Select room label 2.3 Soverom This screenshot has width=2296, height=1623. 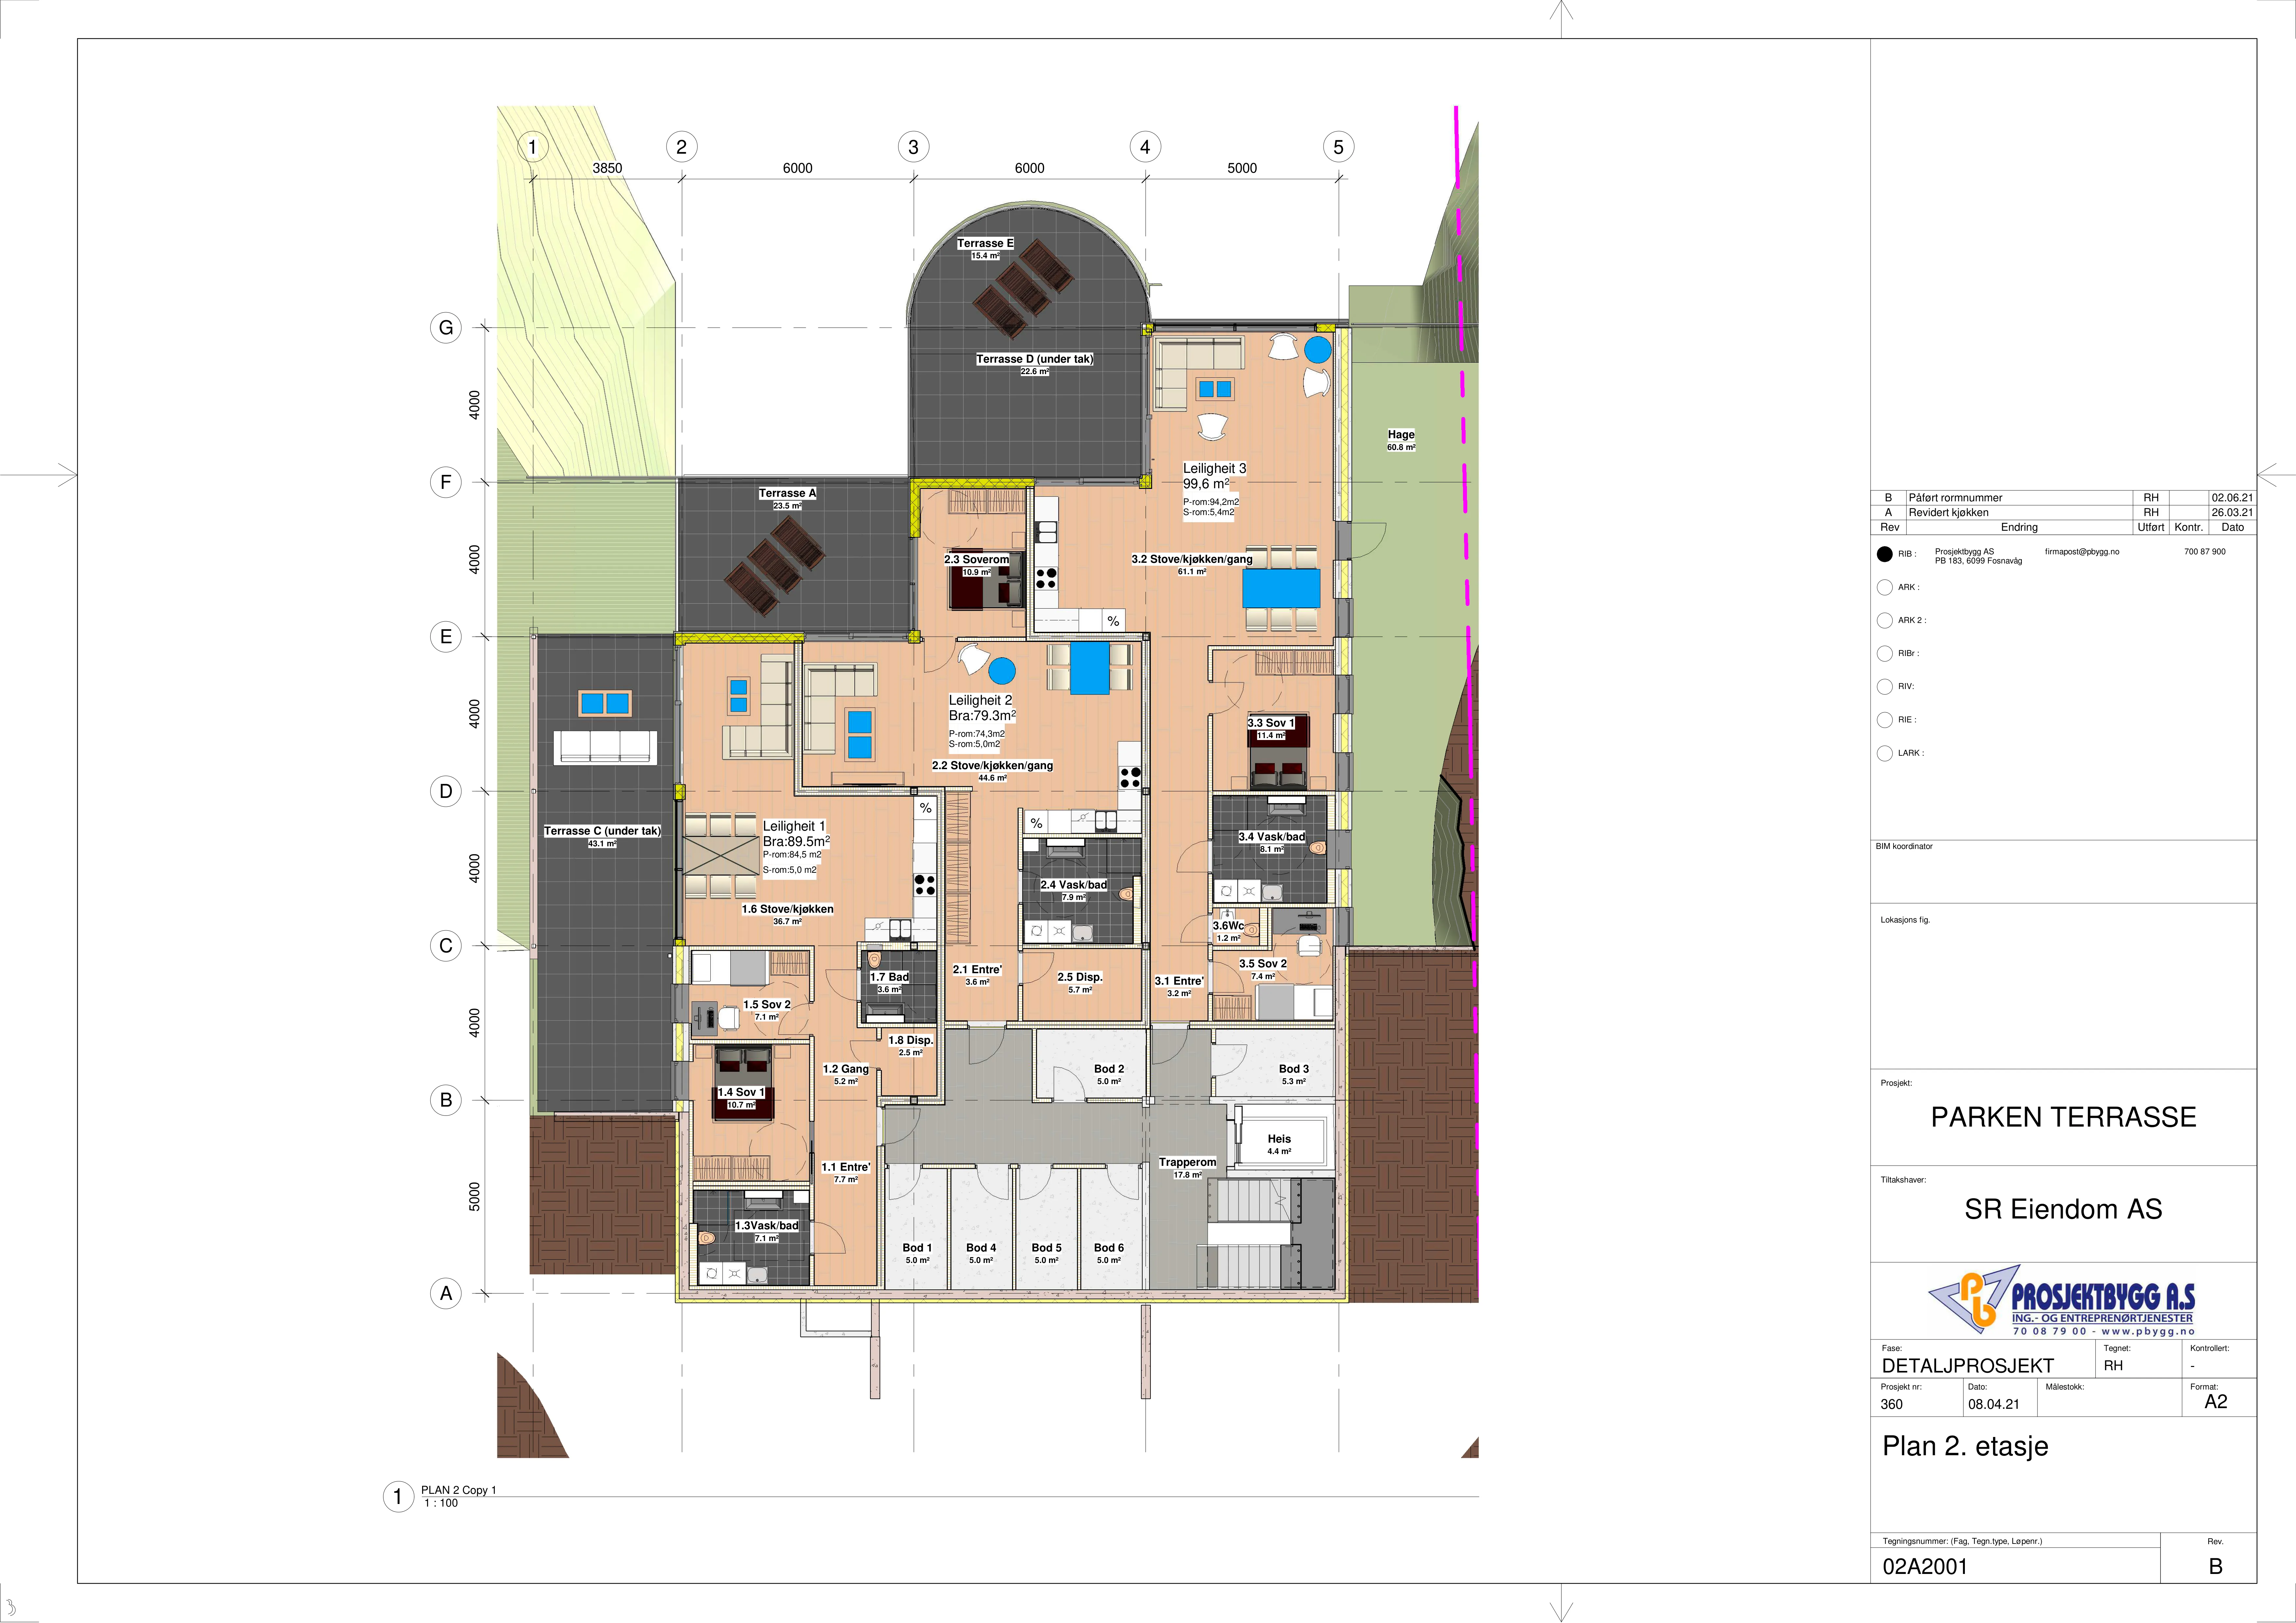(x=977, y=560)
